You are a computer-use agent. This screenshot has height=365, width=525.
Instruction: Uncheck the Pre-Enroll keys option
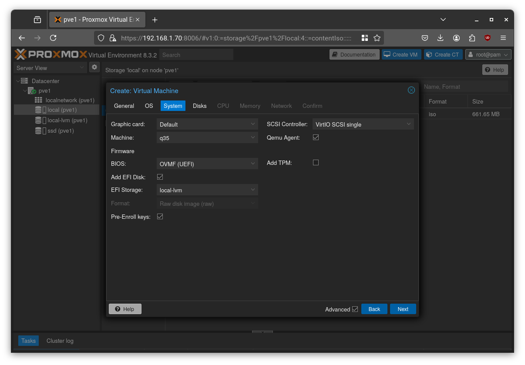click(x=160, y=216)
